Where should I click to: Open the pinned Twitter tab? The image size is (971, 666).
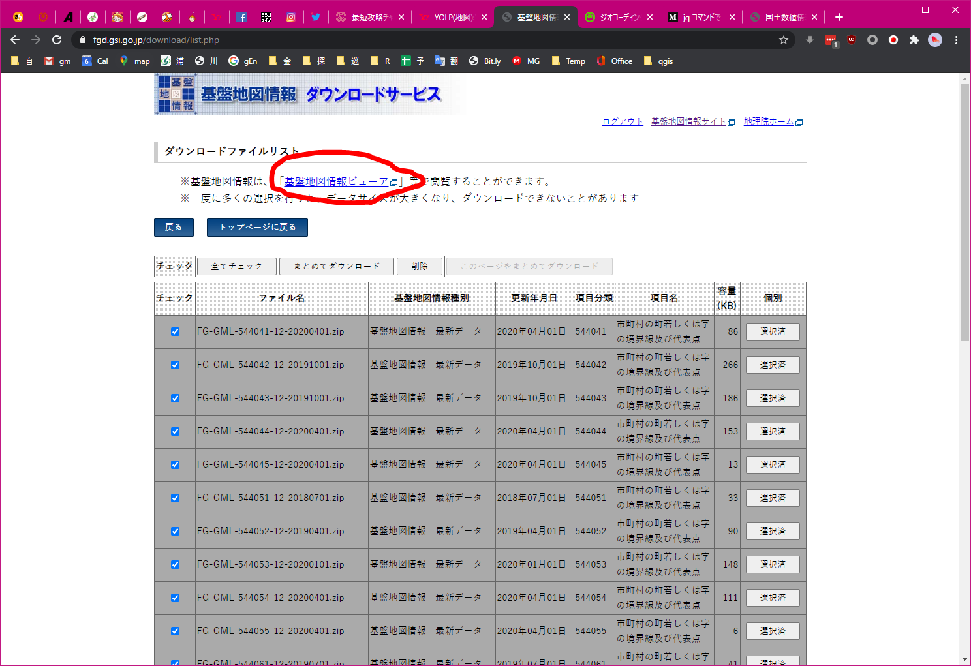point(316,17)
